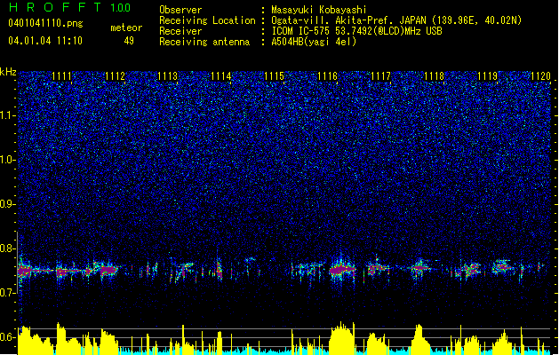The height and width of the screenshot is (355, 559).
Task: Click the meteor count value 49
Action: [129, 41]
